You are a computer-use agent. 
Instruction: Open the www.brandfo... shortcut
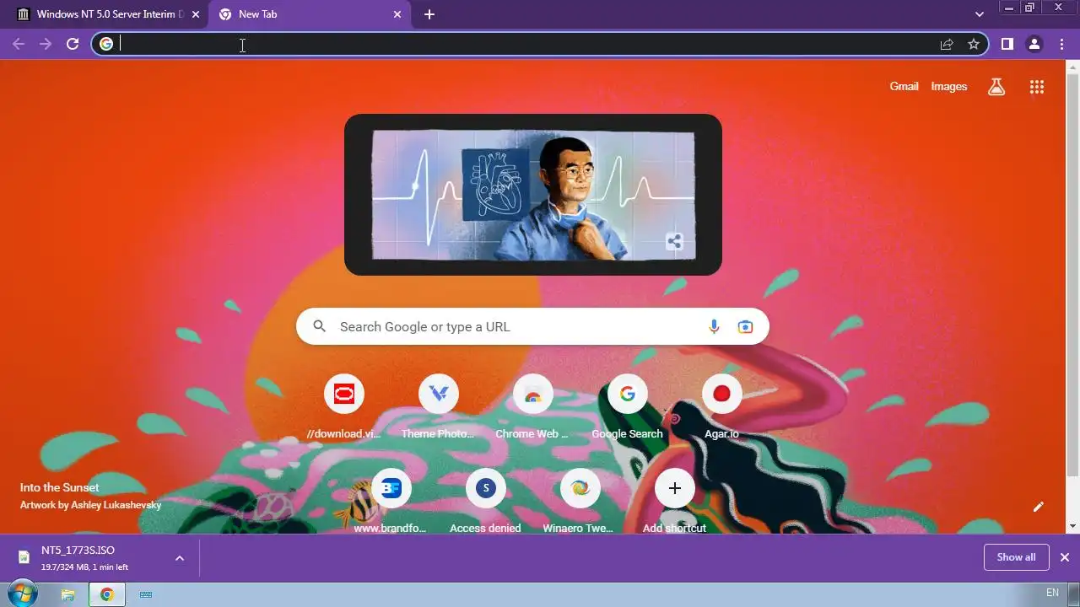coord(391,502)
